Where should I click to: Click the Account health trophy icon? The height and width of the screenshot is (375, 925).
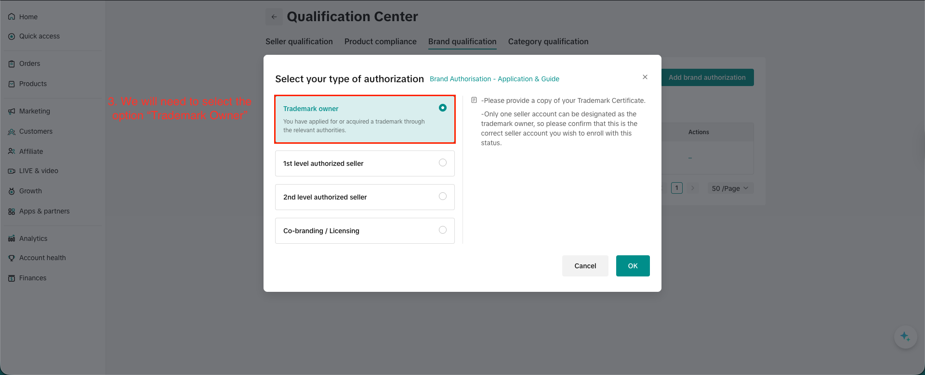[12, 258]
